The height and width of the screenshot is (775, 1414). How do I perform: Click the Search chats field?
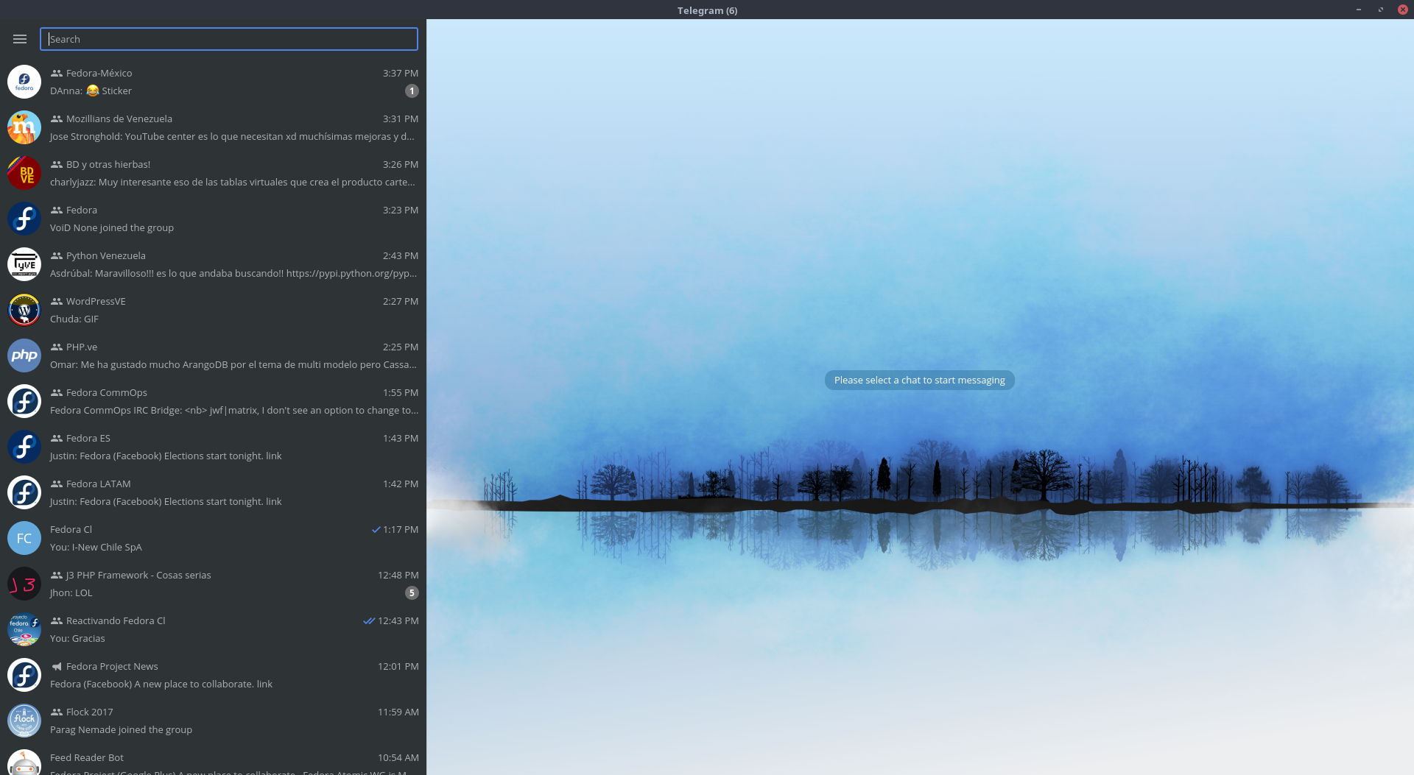[229, 39]
